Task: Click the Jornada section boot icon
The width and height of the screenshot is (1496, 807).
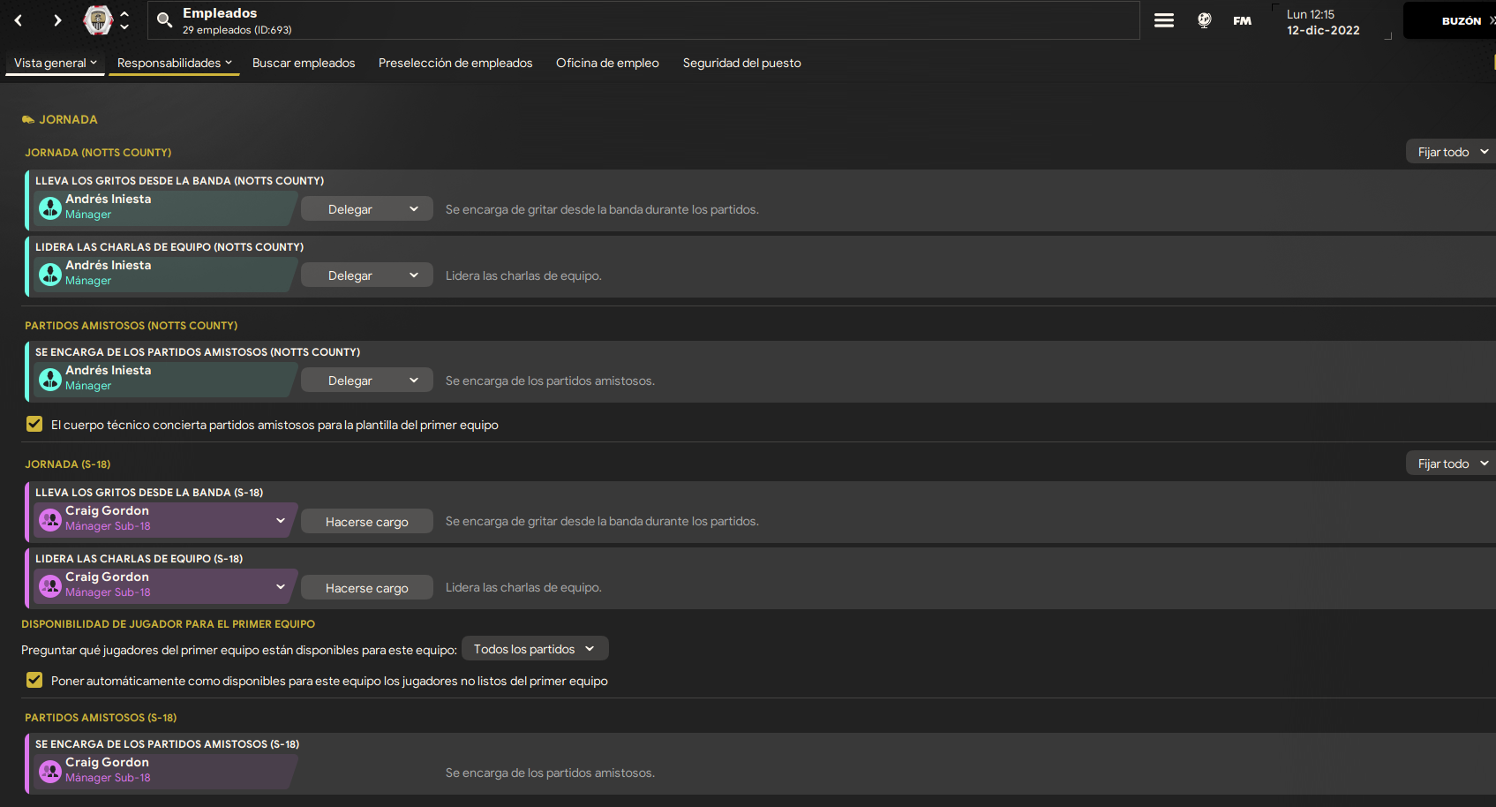Action: pyautogui.click(x=28, y=119)
